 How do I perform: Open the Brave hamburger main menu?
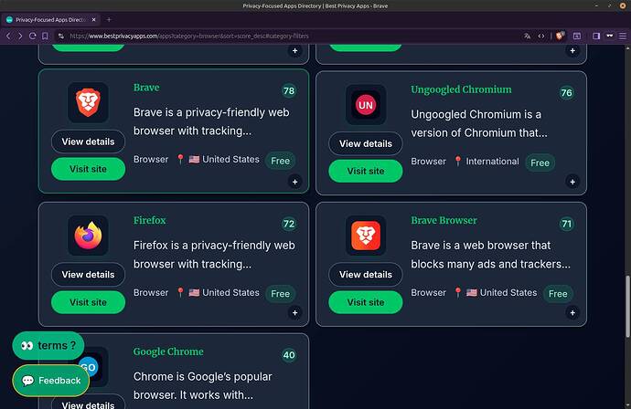623,36
